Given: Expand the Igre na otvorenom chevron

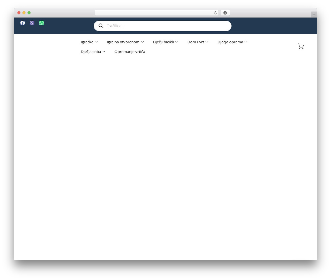Looking at the screenshot, I should (142, 42).
